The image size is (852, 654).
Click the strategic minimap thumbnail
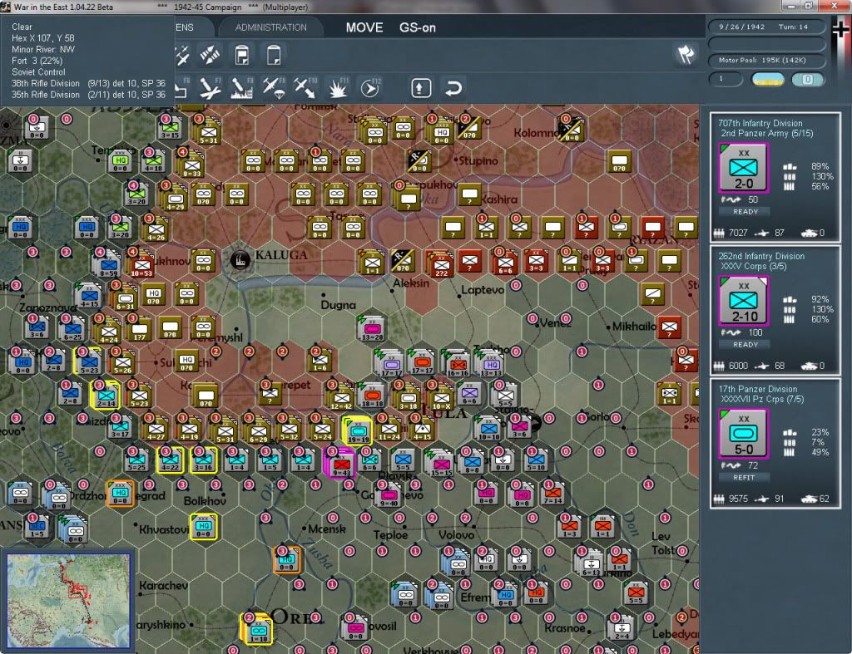point(68,600)
